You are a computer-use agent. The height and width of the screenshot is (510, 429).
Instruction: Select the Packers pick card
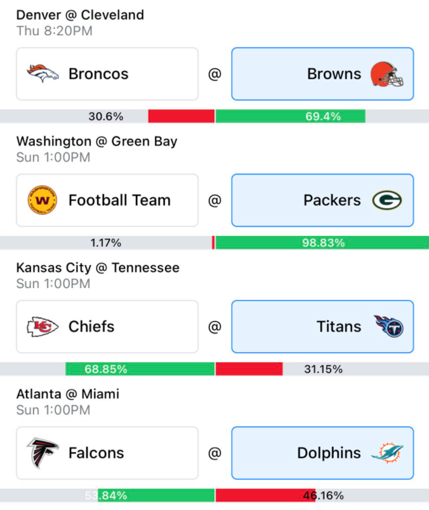pyautogui.click(x=322, y=200)
